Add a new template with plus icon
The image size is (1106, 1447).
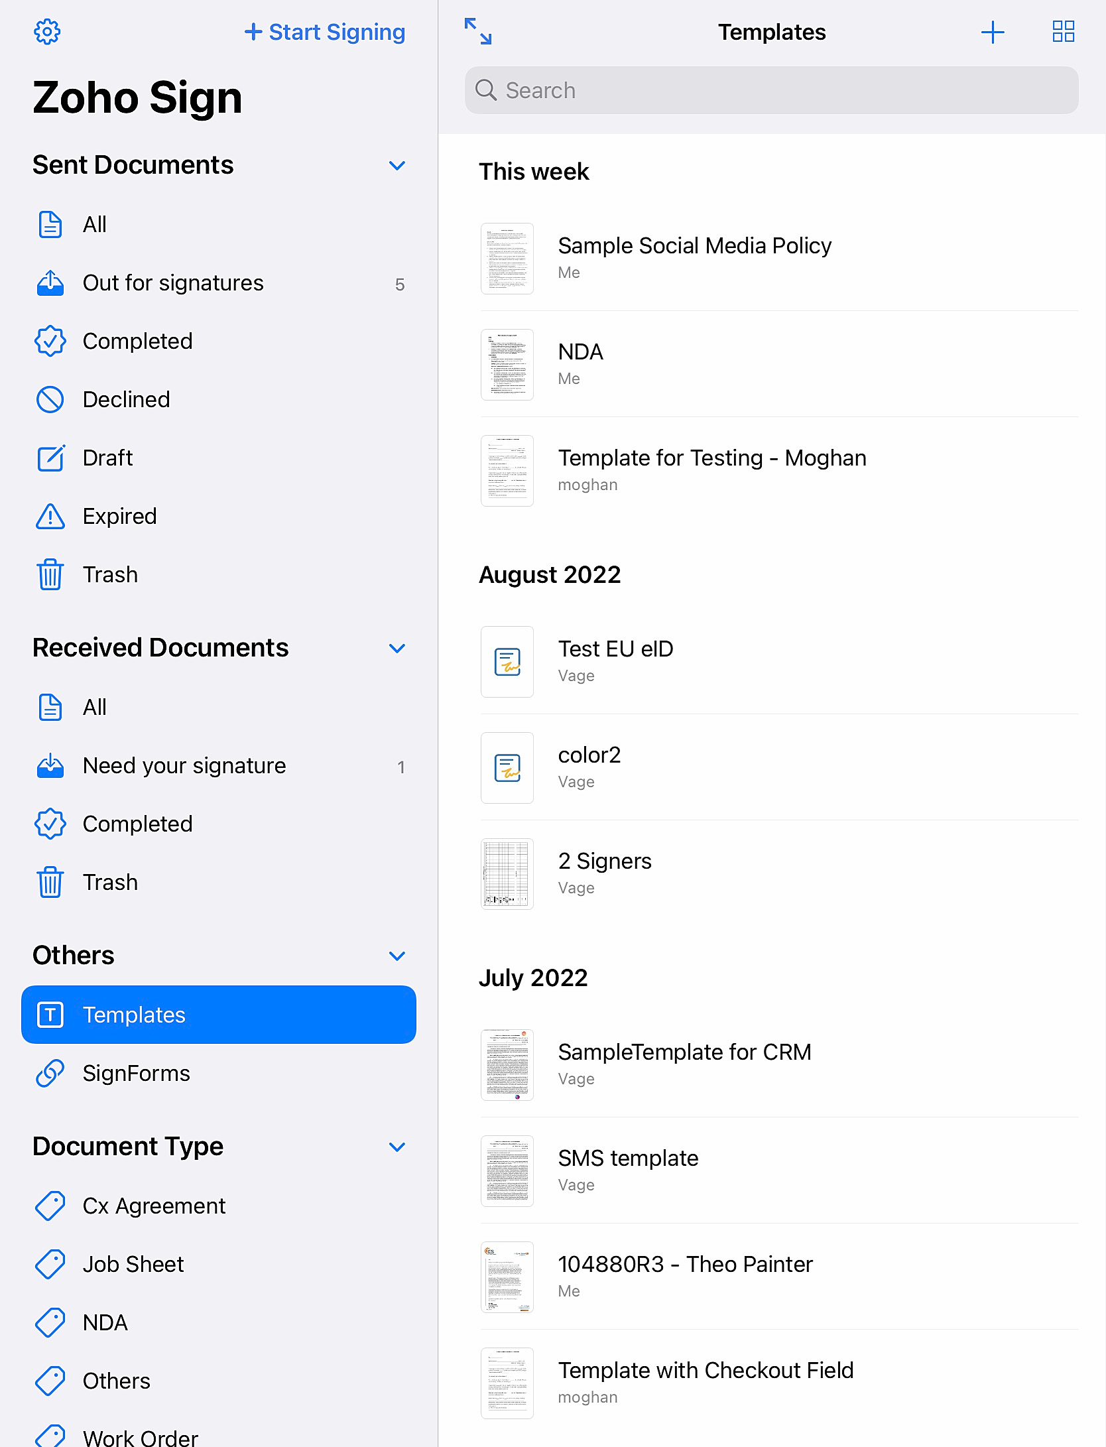click(x=993, y=32)
